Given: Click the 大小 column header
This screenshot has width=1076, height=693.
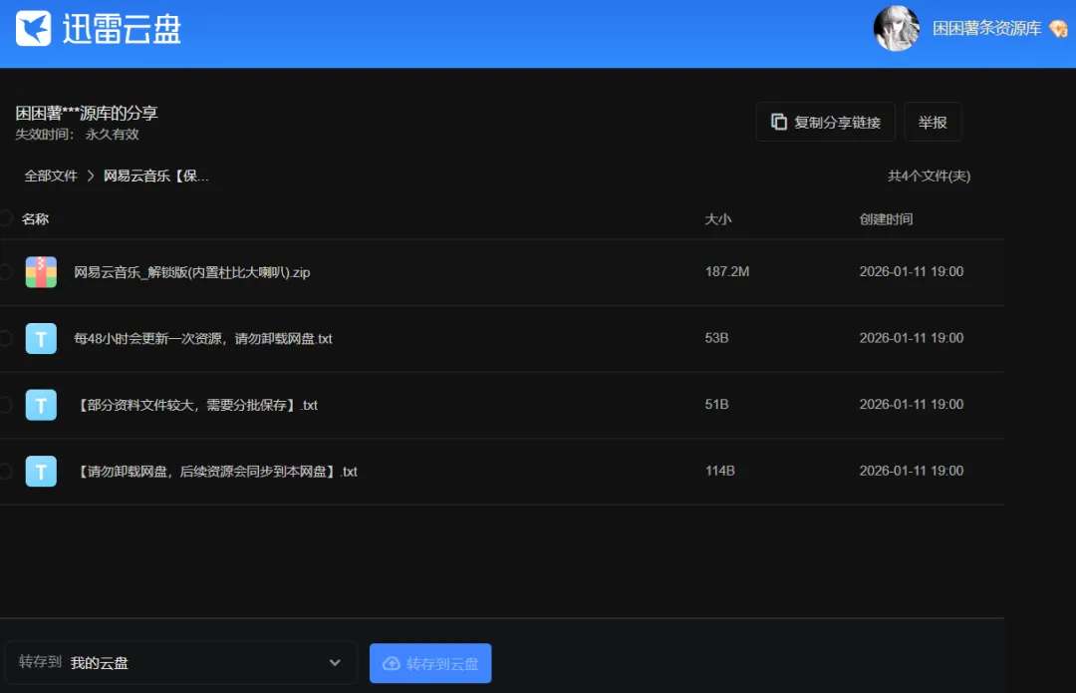Looking at the screenshot, I should pyautogui.click(x=717, y=219).
